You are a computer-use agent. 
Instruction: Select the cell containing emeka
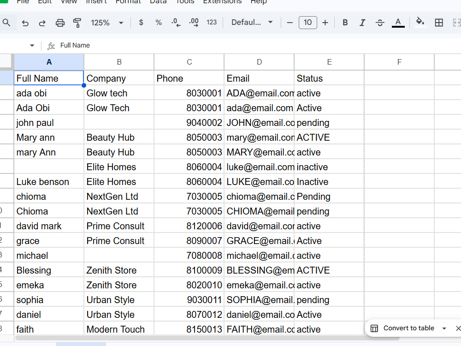coord(49,285)
